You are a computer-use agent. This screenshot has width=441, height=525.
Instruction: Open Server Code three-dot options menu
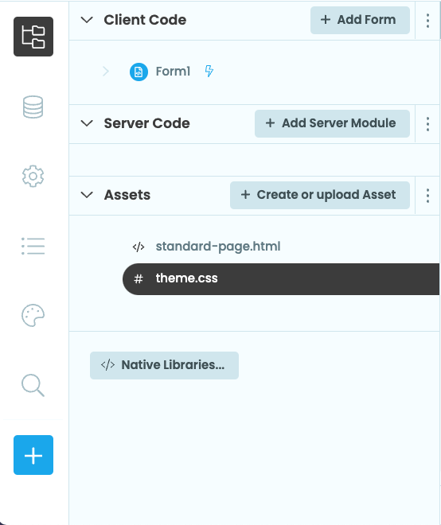pos(427,124)
